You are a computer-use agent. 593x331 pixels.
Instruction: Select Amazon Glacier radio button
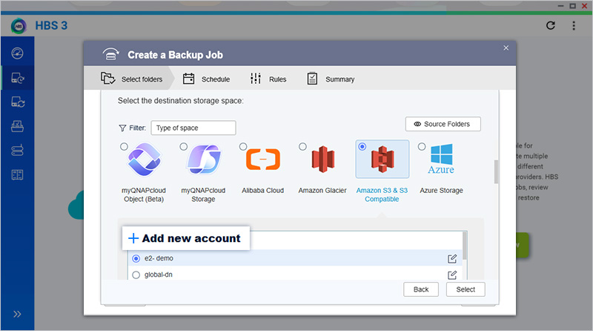pyautogui.click(x=302, y=146)
